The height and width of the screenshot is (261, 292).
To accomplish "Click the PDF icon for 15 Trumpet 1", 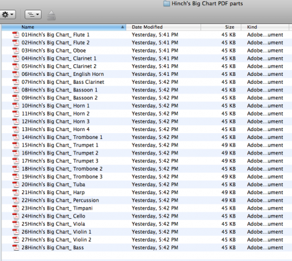I will tap(16, 145).
